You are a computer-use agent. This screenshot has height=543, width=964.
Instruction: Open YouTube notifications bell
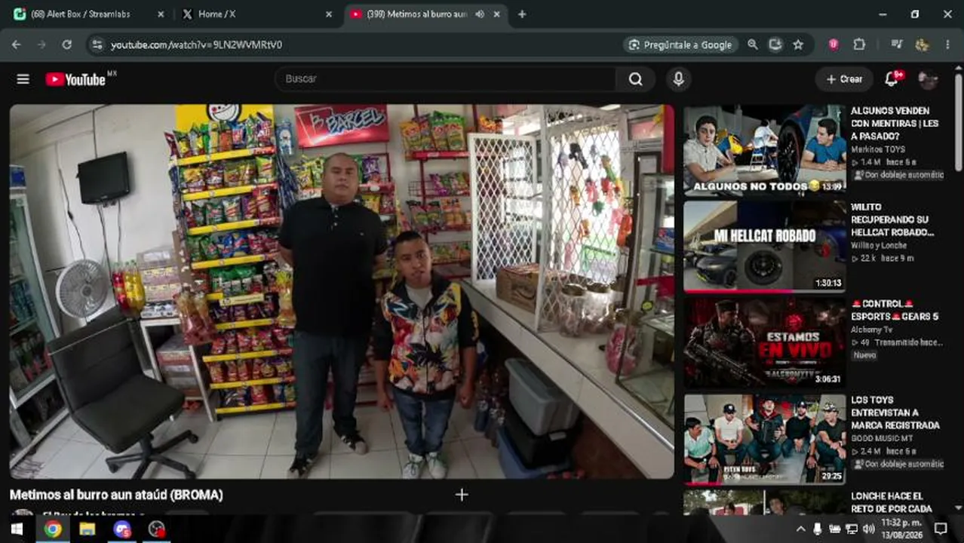click(892, 78)
